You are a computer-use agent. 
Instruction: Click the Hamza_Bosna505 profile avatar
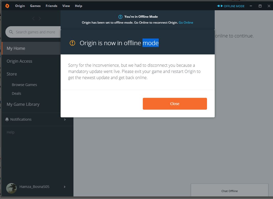click(11, 188)
